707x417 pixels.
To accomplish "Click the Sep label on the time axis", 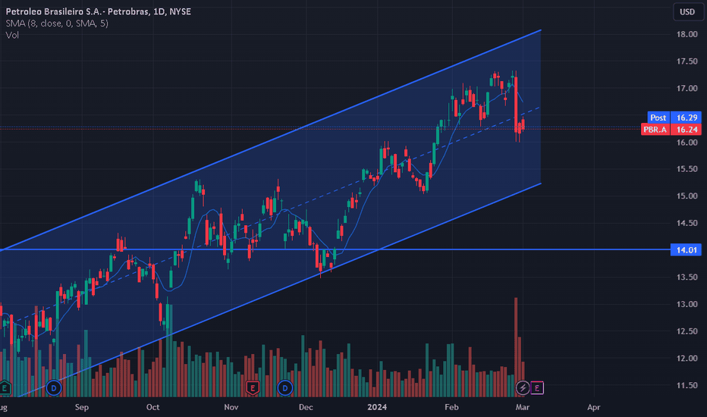I will coord(82,408).
